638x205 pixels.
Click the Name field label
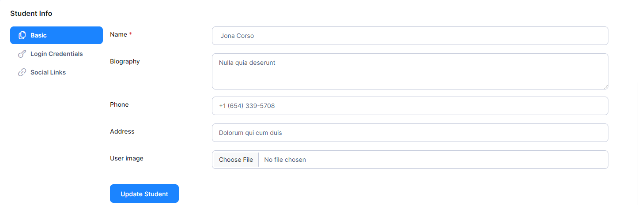click(x=118, y=34)
